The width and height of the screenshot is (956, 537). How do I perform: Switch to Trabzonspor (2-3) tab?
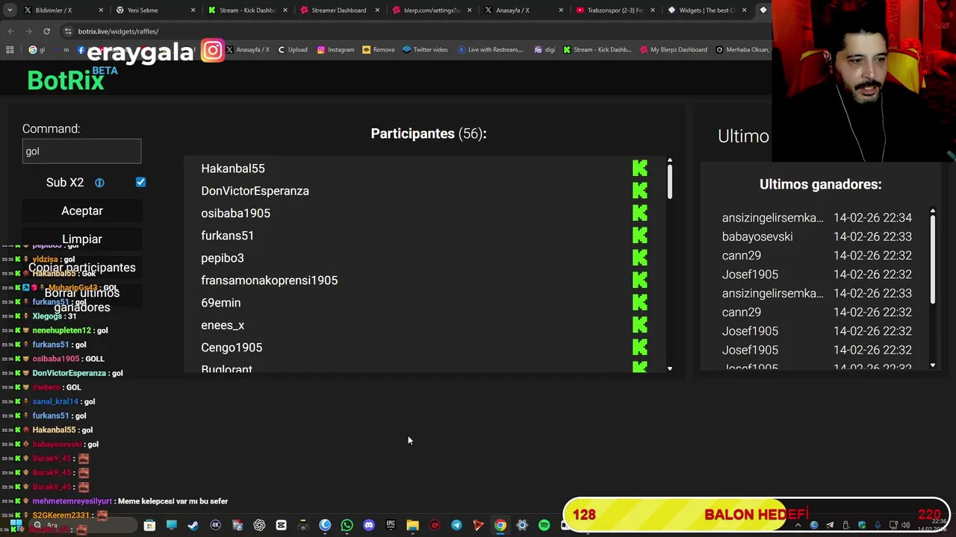click(x=615, y=10)
